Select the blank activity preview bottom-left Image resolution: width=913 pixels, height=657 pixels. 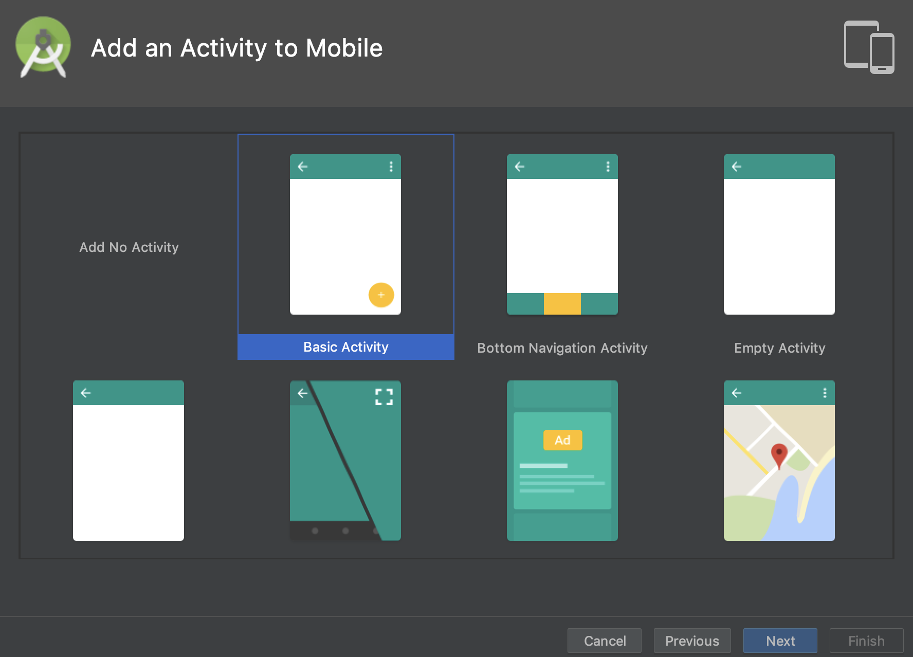pos(128,460)
